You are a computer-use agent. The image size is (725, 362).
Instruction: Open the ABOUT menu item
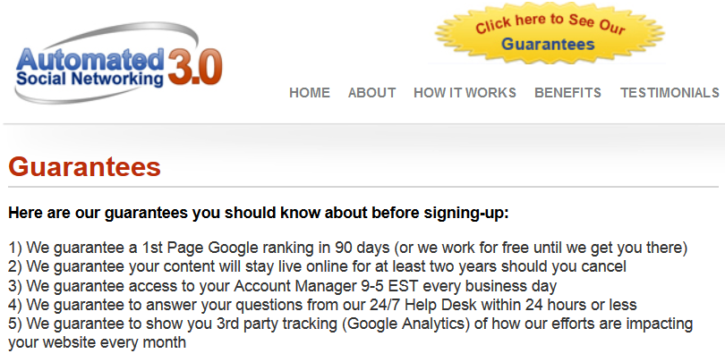[x=371, y=93]
